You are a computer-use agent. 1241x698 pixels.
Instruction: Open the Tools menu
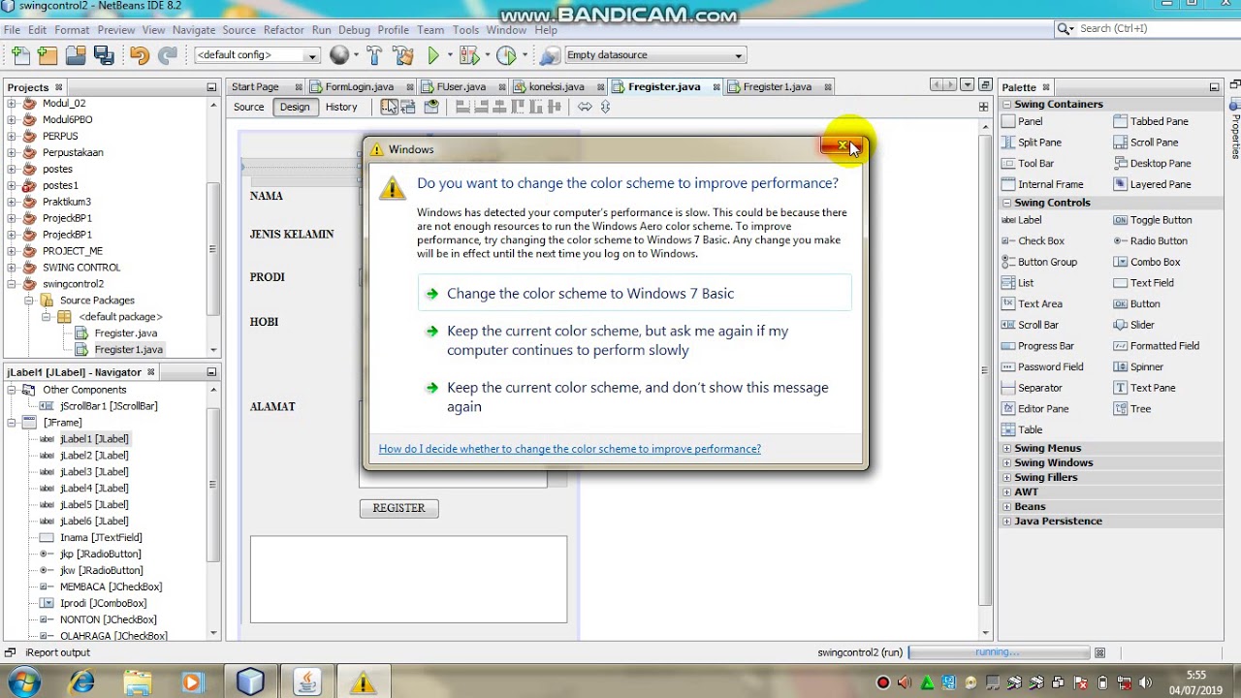(465, 30)
